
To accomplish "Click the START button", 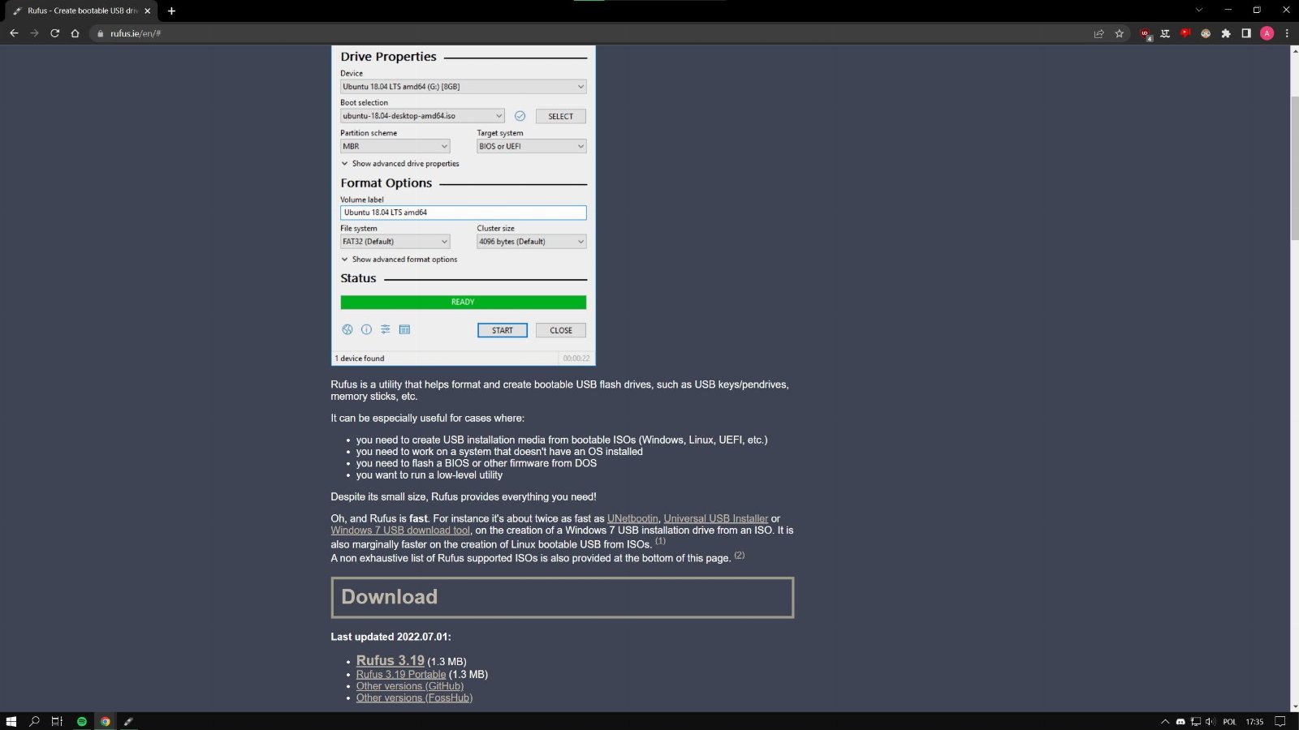I will pos(503,330).
